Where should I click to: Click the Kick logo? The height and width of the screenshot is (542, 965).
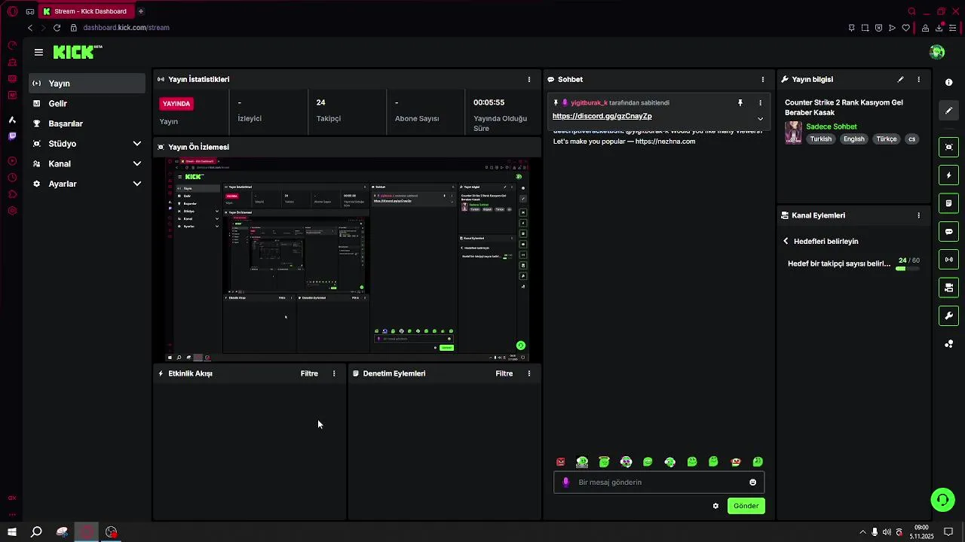tap(77, 52)
